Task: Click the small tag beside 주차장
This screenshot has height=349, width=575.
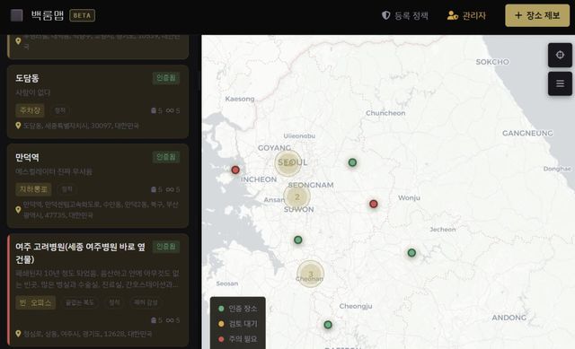Action: (60, 110)
